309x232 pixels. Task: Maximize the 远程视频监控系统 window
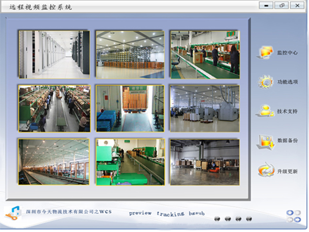(281, 6)
